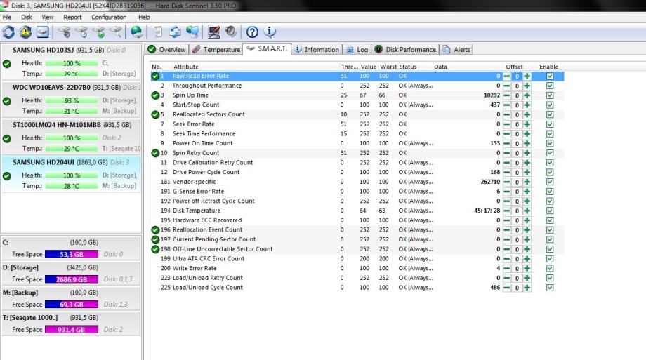Click offset field of Drive Power Cycle Count

click(517, 172)
